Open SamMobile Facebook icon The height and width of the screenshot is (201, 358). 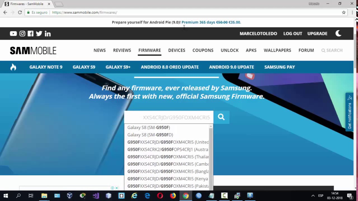pyautogui.click(x=30, y=33)
